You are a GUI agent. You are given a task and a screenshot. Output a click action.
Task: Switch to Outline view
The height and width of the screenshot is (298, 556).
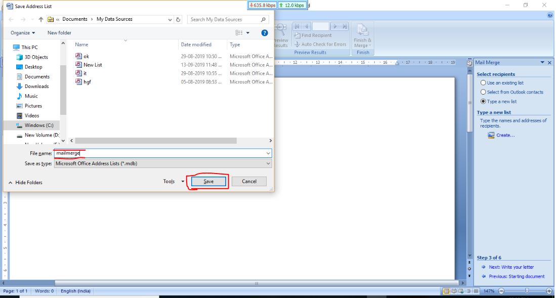(x=468, y=291)
